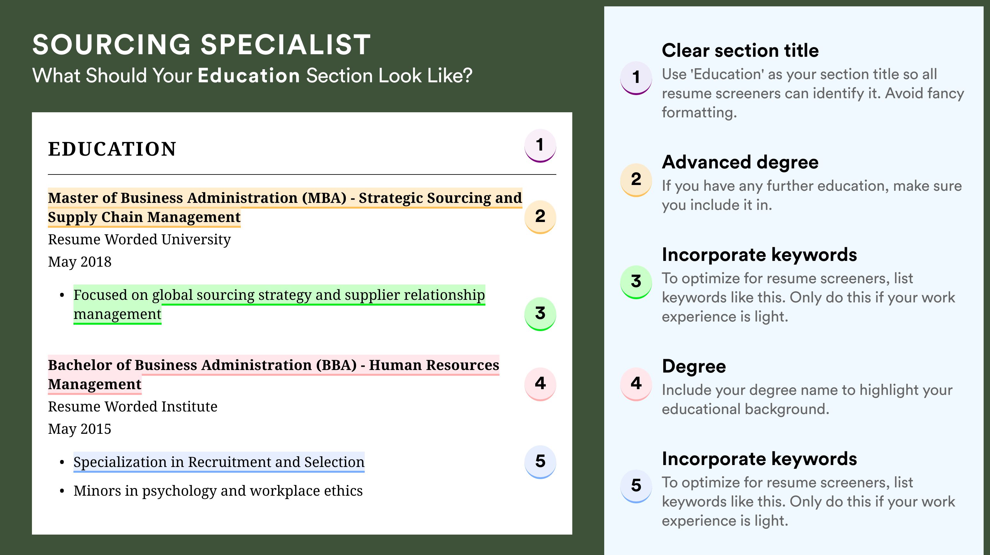Click the green 3 badge in right tips panel
The height and width of the screenshot is (555, 990).
click(636, 282)
